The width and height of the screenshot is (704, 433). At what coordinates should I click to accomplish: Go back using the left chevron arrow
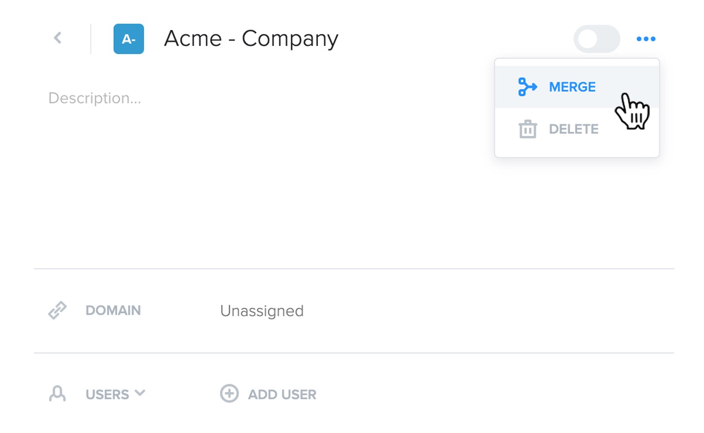(58, 38)
